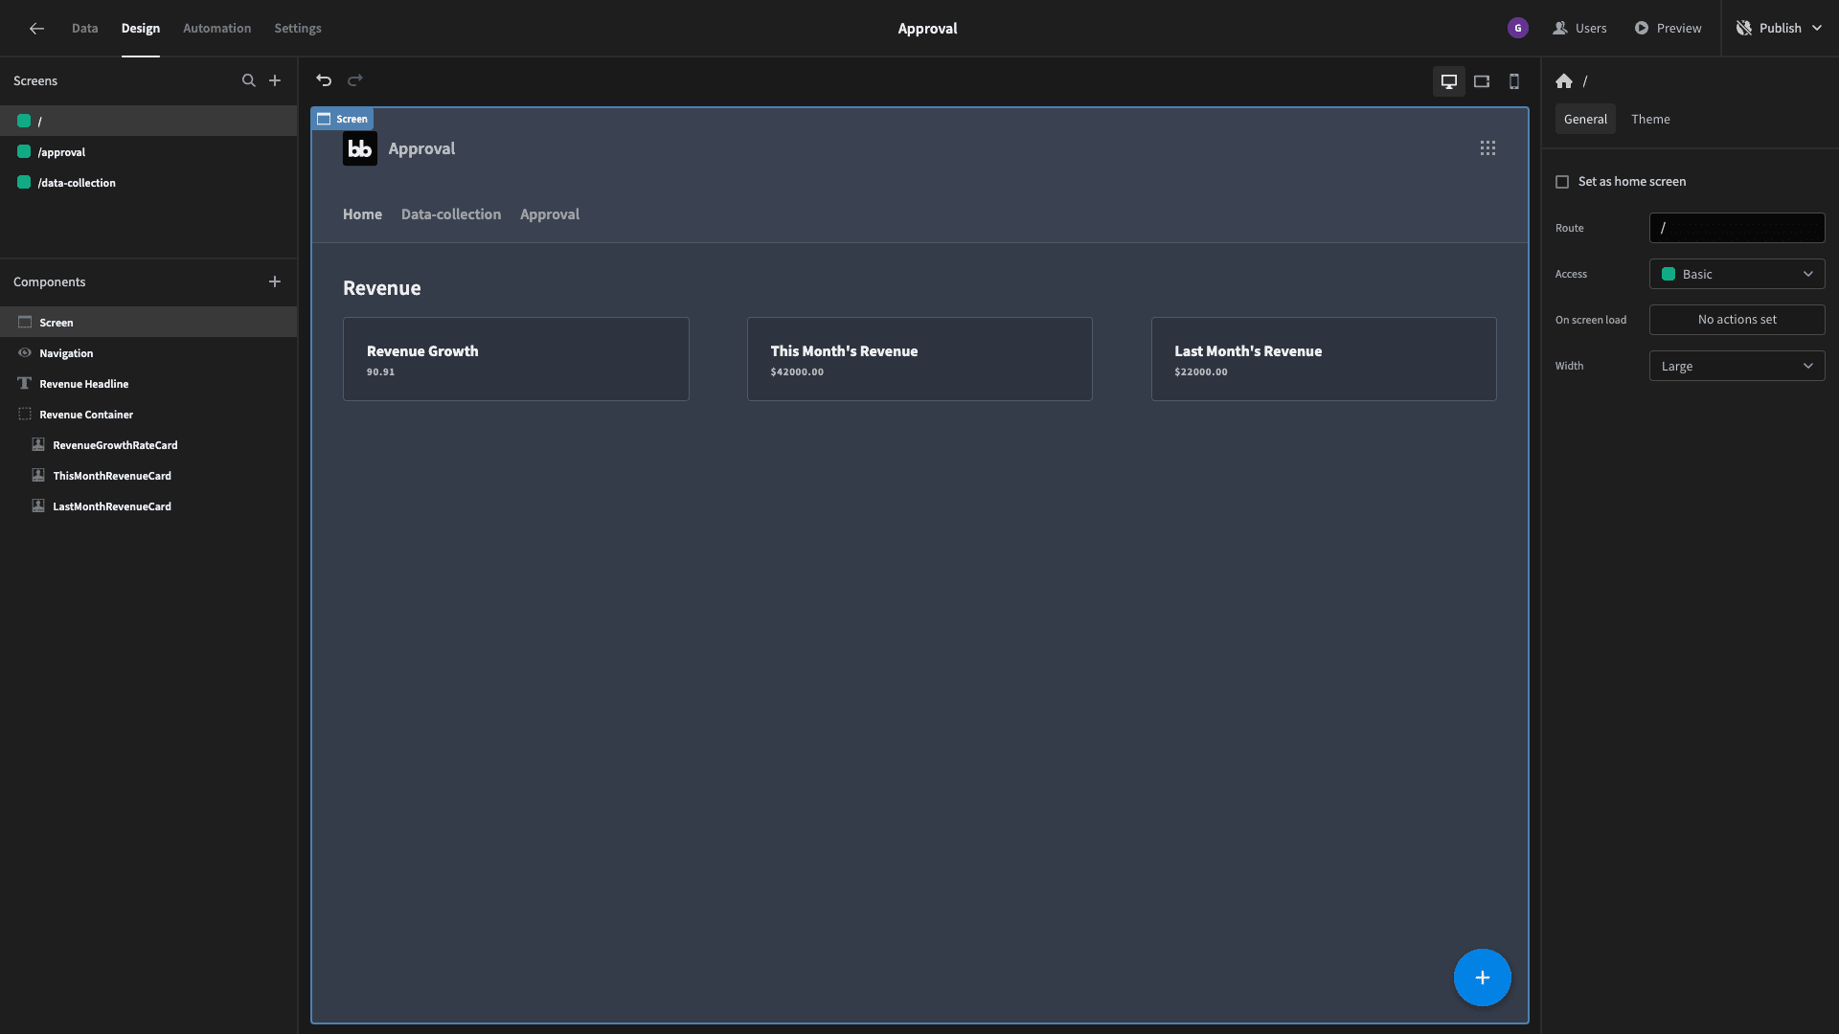Select the /approval screen
This screenshot has height=1034, width=1839.
click(x=148, y=152)
